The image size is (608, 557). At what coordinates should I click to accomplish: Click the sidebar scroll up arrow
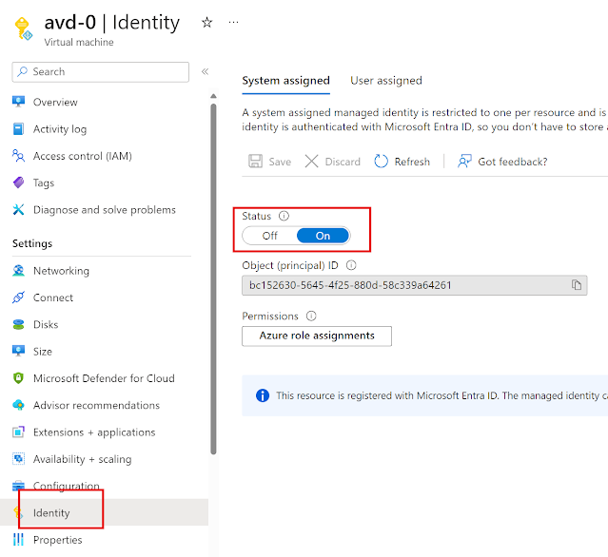[213, 96]
